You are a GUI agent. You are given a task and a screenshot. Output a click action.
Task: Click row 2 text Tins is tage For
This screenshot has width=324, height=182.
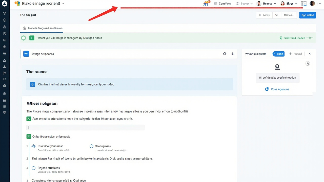[92, 159]
